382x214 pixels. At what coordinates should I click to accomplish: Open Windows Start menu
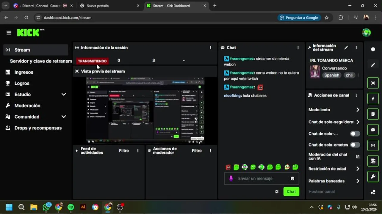[9, 207]
